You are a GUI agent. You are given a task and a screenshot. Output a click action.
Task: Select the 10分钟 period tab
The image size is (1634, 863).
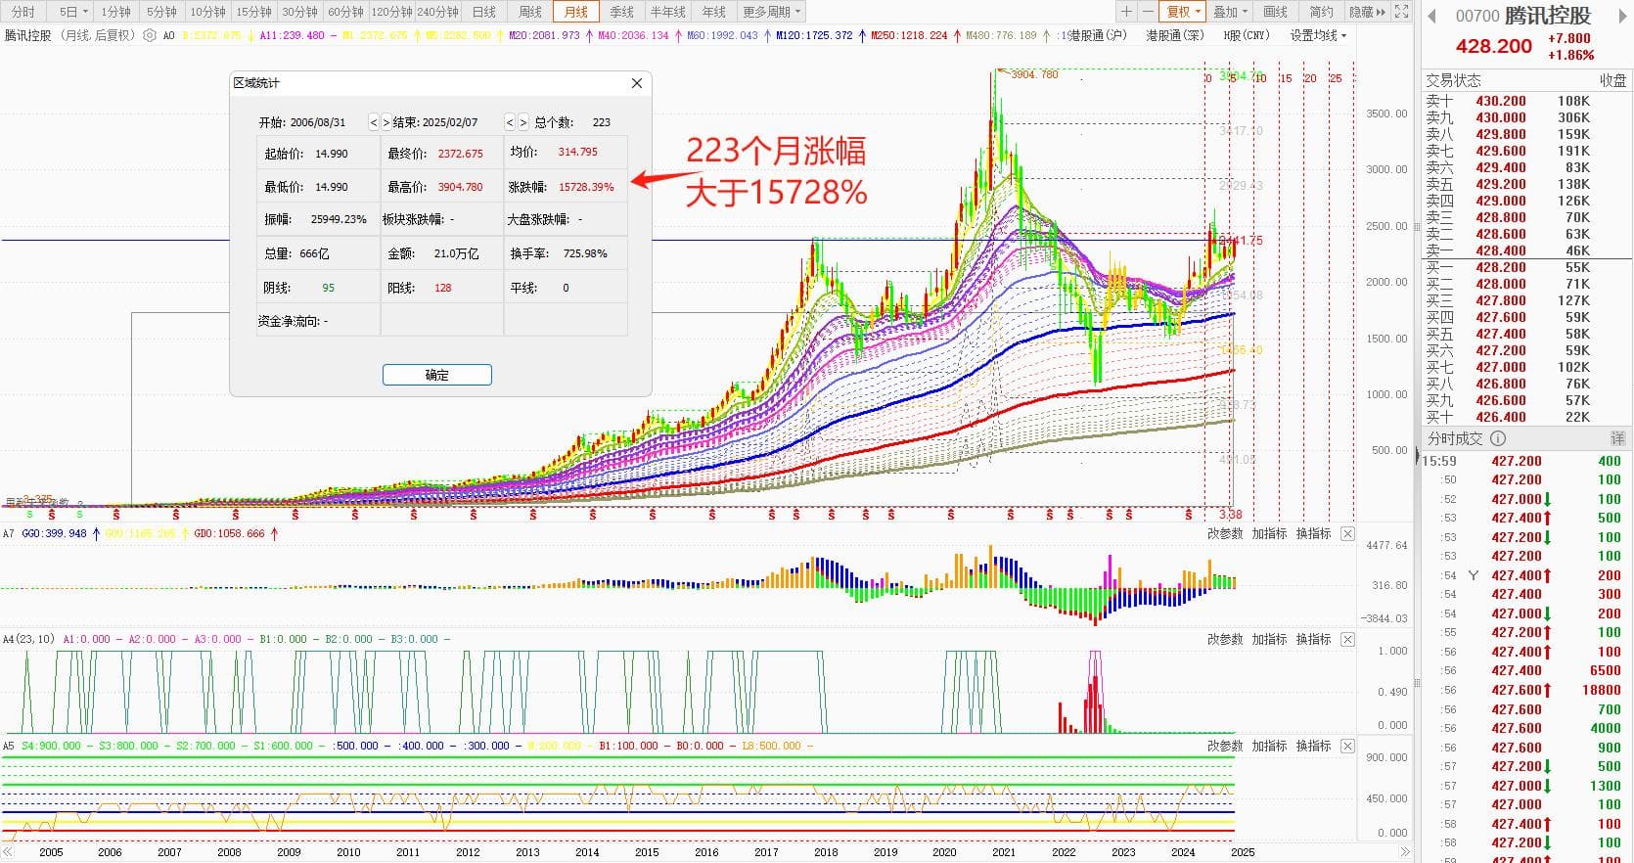(x=207, y=12)
